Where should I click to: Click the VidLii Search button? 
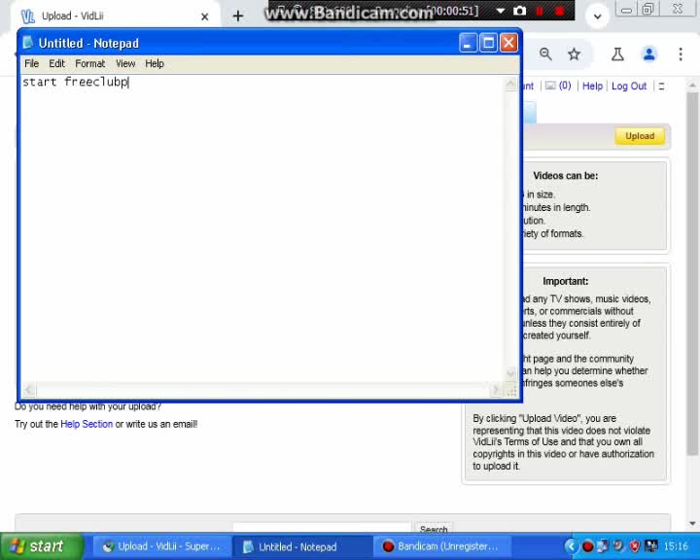(433, 528)
